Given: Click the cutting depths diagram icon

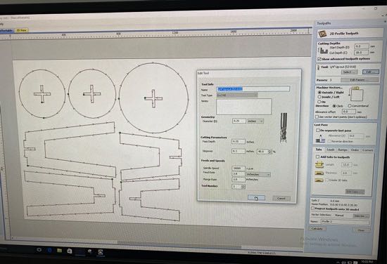Looking at the screenshot, I should coord(323,51).
